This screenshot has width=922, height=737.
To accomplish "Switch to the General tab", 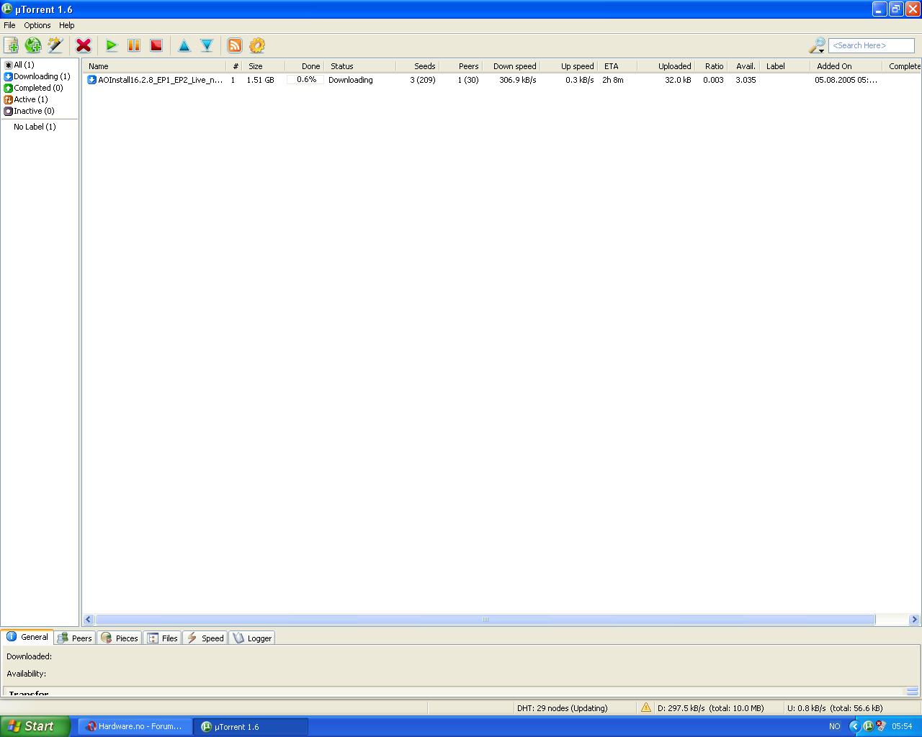I will tap(27, 637).
